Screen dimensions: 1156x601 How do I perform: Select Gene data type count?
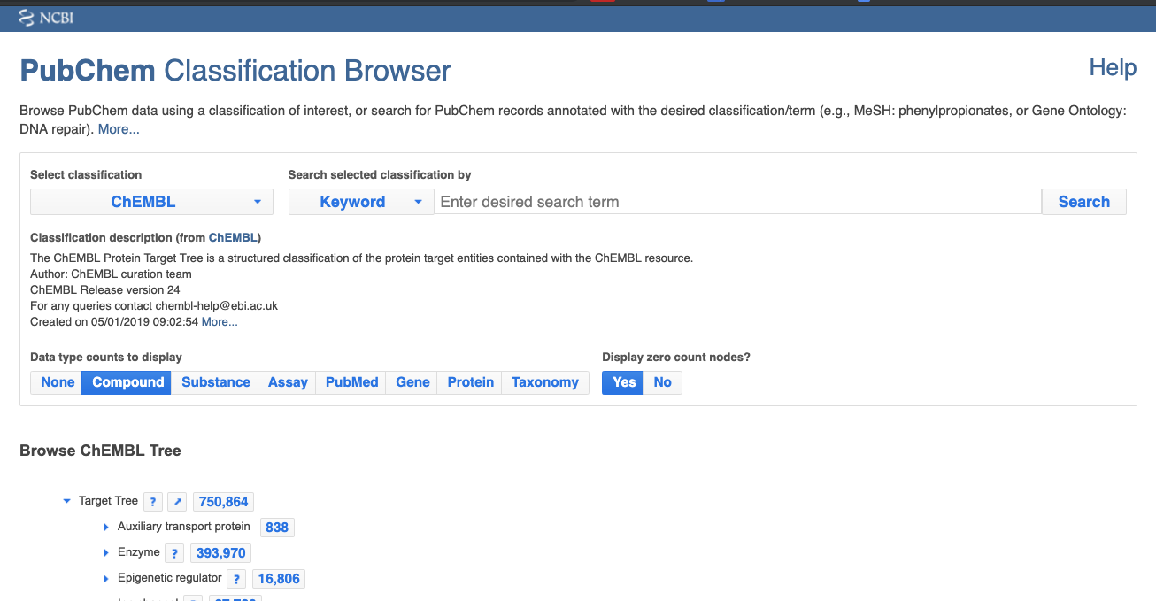[x=412, y=382]
